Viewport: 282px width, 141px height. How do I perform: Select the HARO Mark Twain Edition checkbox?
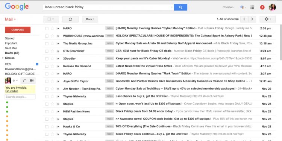pyautogui.click(x=47, y=74)
